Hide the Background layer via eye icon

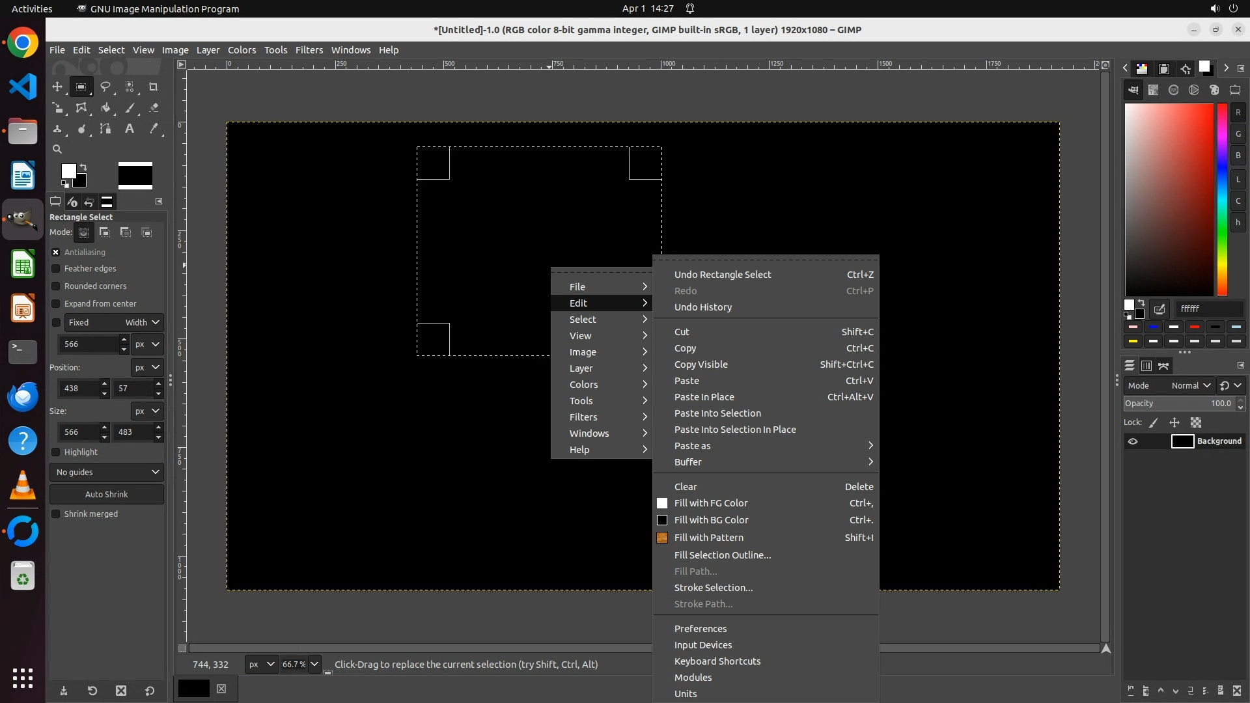[1133, 441]
